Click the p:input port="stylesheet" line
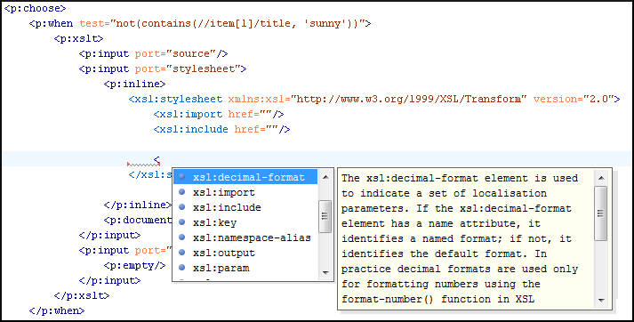Screen dimensions: 634x322 point(163,68)
